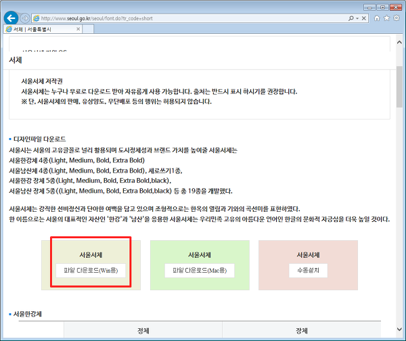Click the browser forward arrow button

25,18
